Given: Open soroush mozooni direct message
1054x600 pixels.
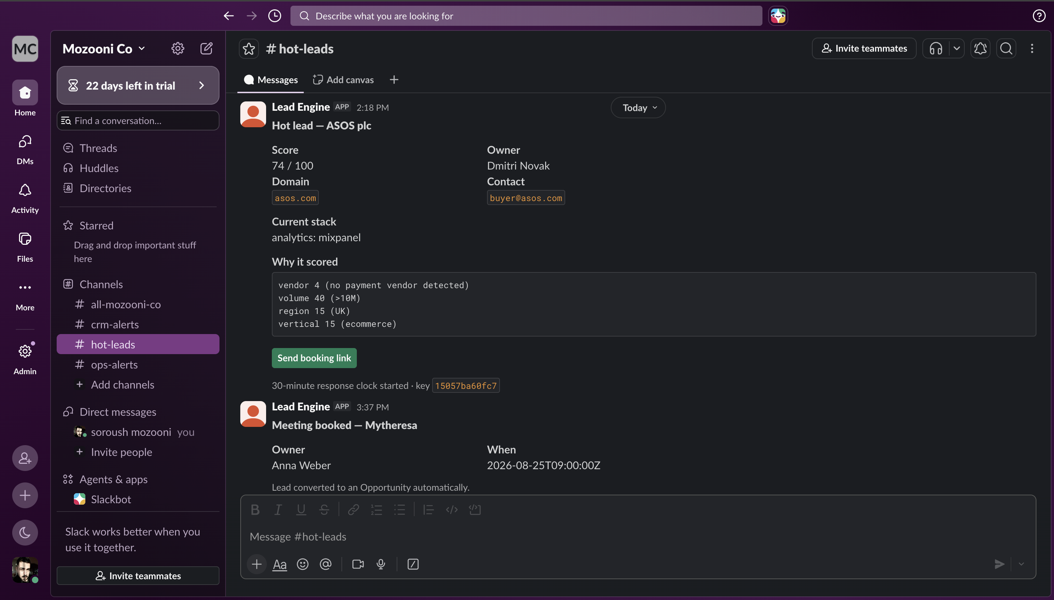Looking at the screenshot, I should click(138, 432).
